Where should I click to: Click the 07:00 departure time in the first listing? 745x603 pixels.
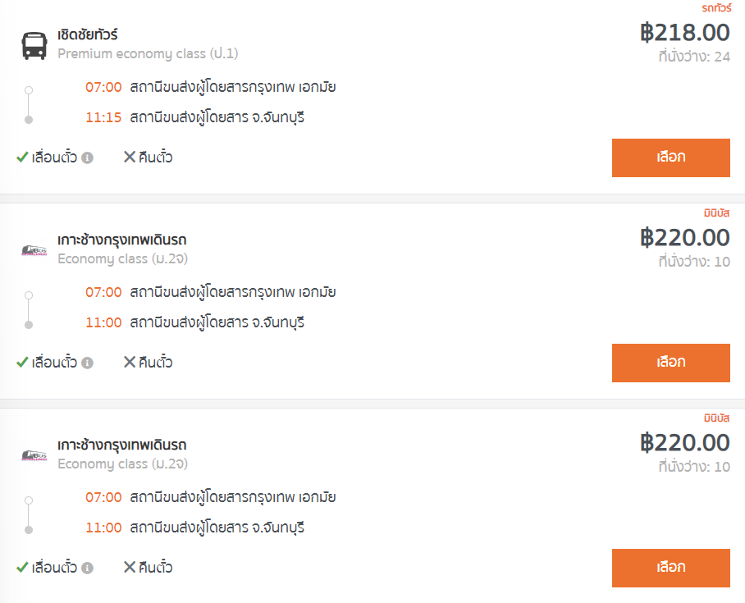click(x=103, y=88)
